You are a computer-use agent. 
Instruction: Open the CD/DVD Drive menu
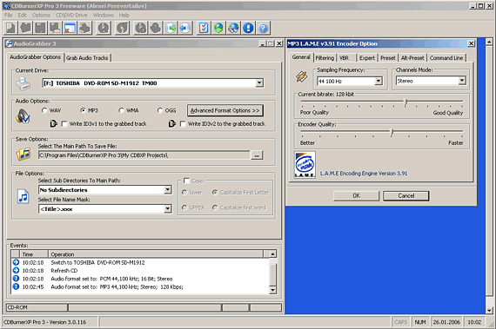[x=71, y=15]
